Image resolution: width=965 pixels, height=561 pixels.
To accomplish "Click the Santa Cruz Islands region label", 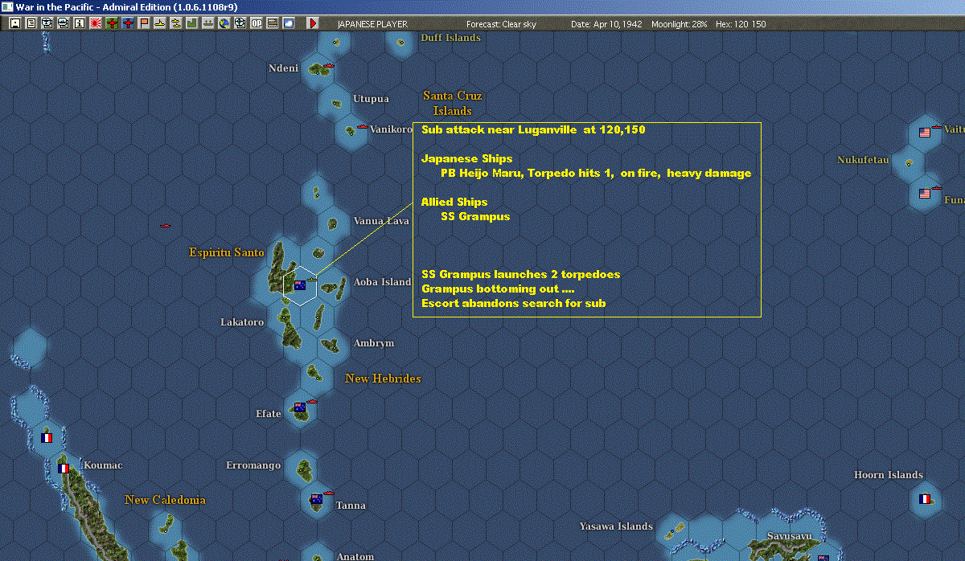I will [x=453, y=103].
